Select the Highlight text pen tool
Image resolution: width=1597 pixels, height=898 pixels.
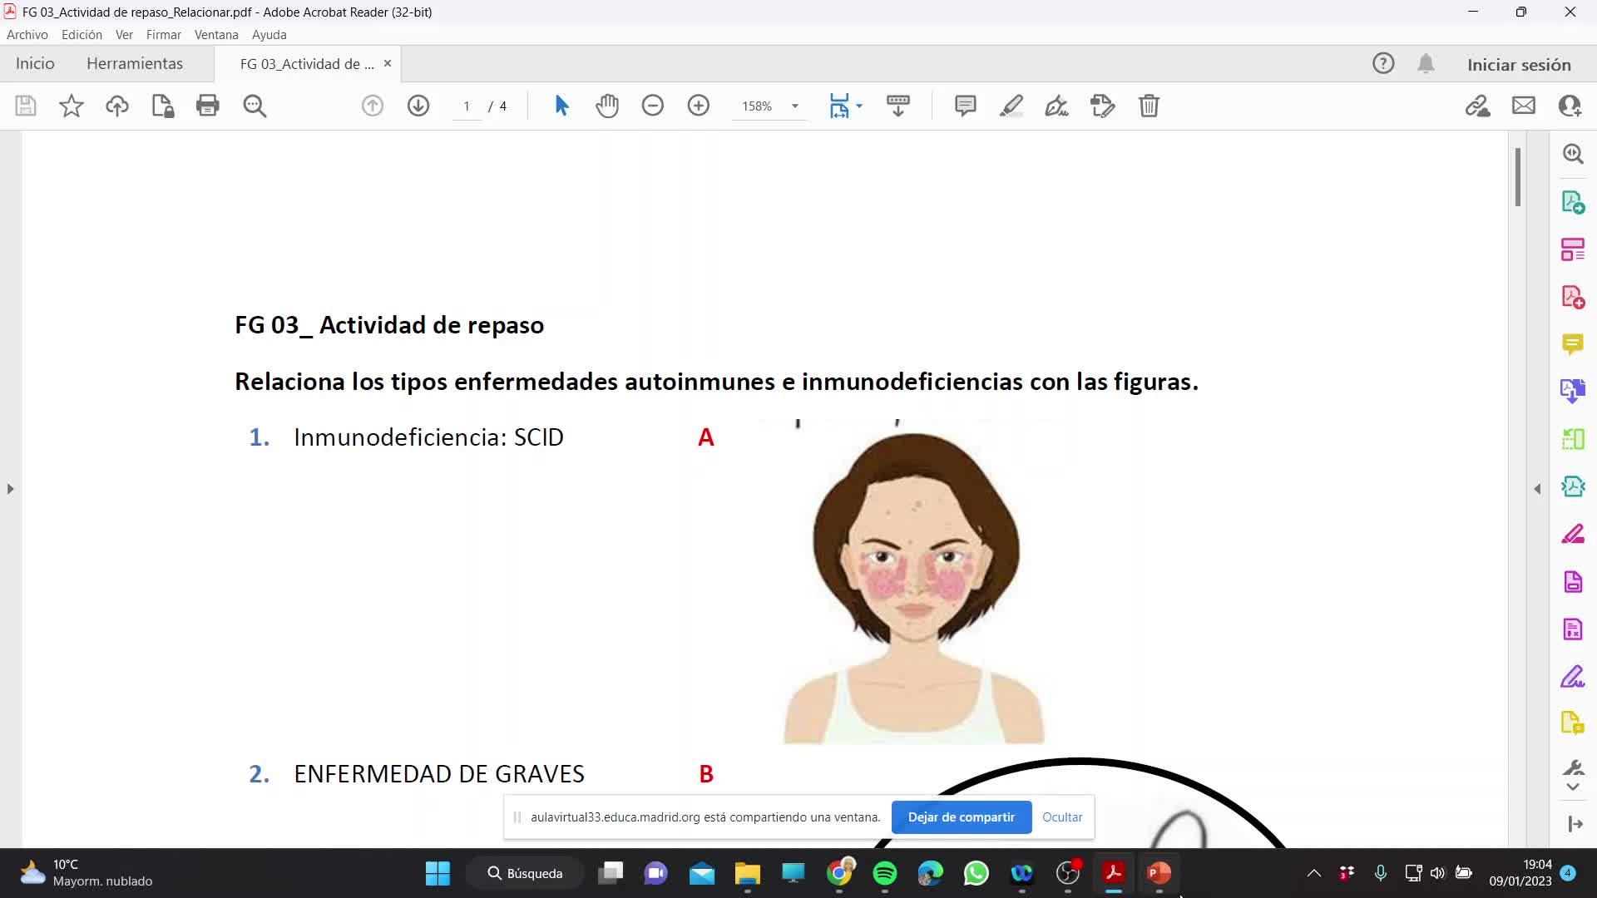[x=1011, y=106]
